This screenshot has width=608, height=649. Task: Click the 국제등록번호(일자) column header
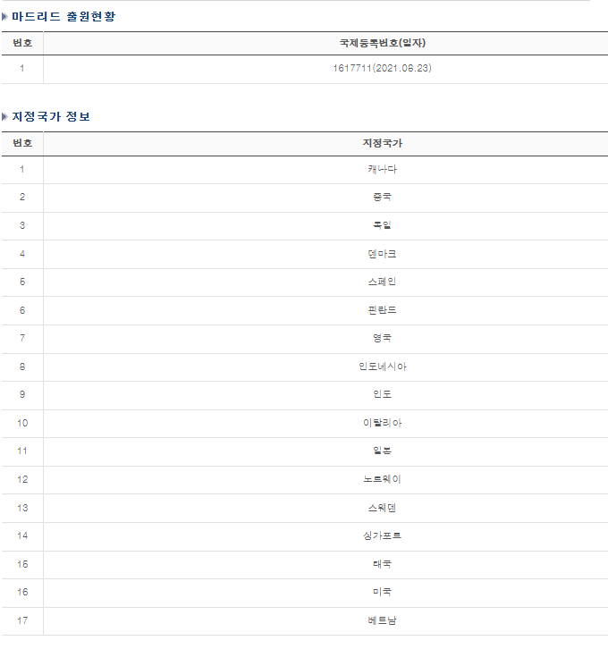pos(383,43)
